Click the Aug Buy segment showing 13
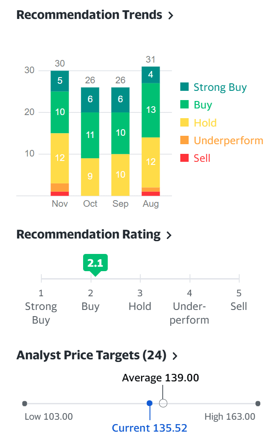 (151, 110)
